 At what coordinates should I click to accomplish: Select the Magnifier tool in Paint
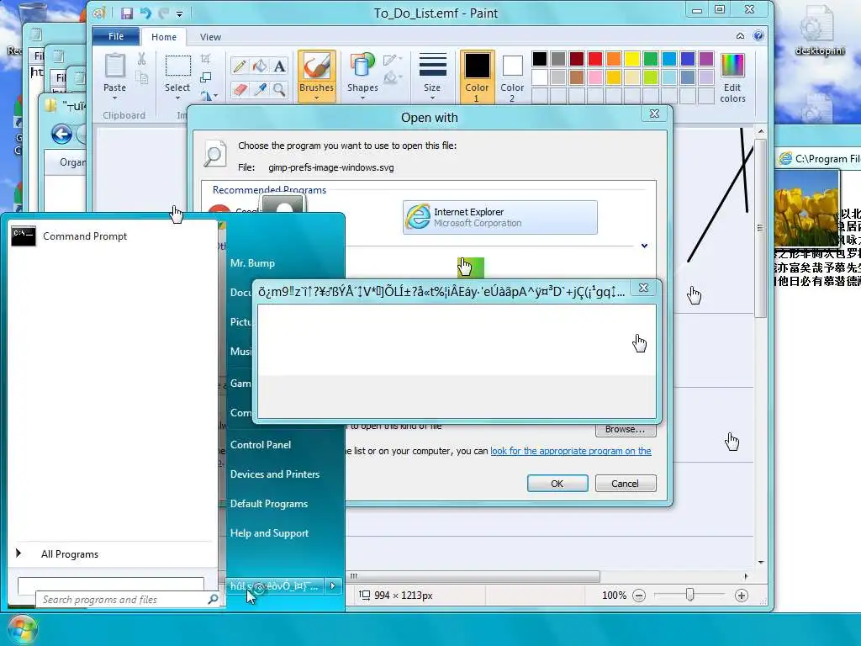(279, 89)
